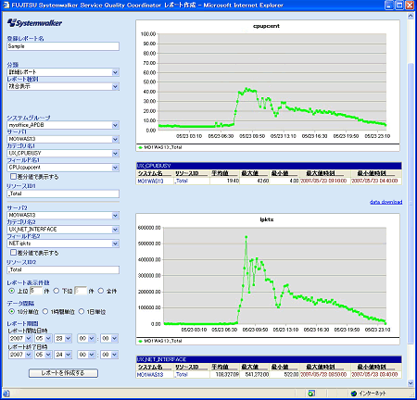Choose the 10分単位 data interval
Viewport: 417px width, 400px height.
pos(12,312)
